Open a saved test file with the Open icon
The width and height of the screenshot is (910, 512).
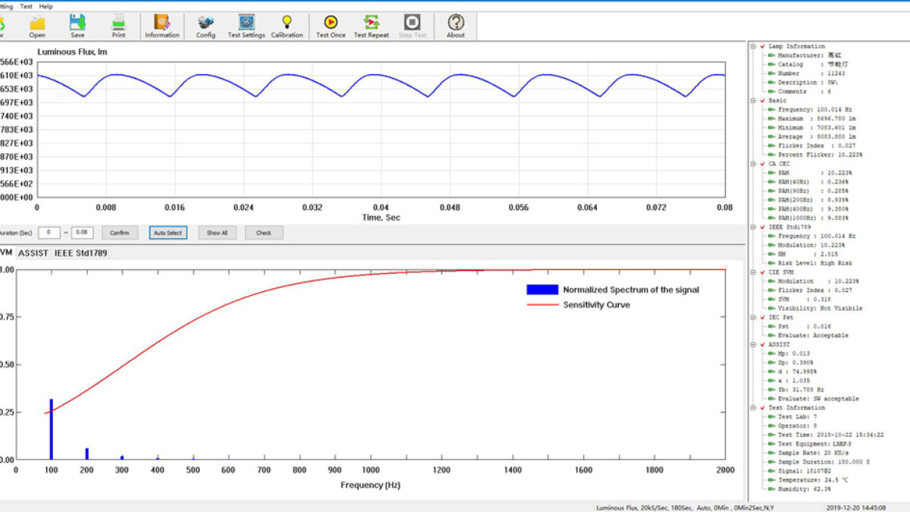37,26
